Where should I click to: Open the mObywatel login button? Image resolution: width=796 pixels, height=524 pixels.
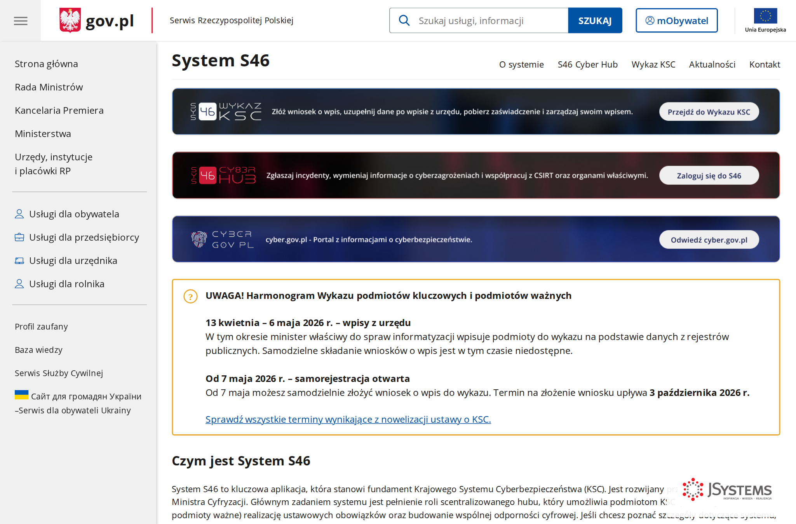coord(676,21)
